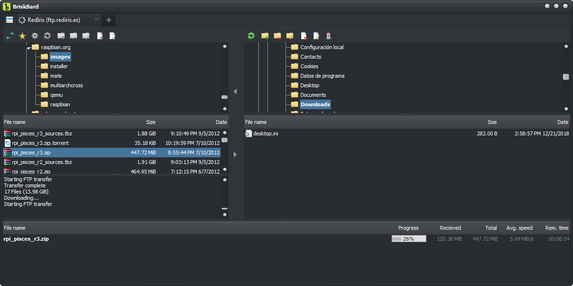Sort local files by Size column
Viewport: 573px width, 286px height.
tap(481, 122)
